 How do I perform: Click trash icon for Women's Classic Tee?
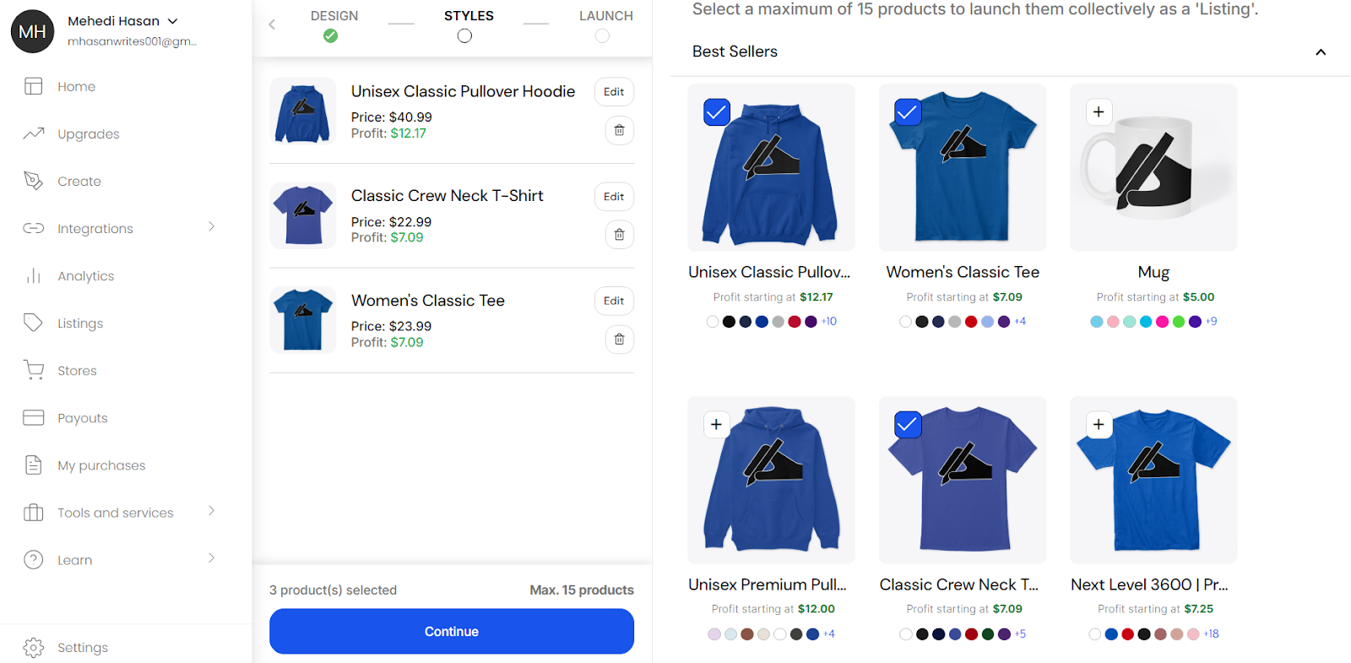point(619,340)
